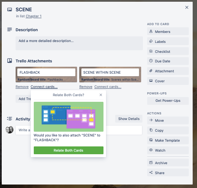Close the SCENE card dialog
The height and width of the screenshot is (188, 197).
pyautogui.click(x=187, y=7)
